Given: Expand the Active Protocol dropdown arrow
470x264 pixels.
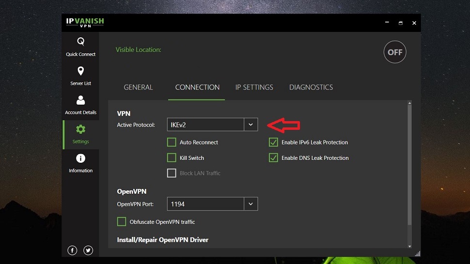Looking at the screenshot, I should point(251,124).
